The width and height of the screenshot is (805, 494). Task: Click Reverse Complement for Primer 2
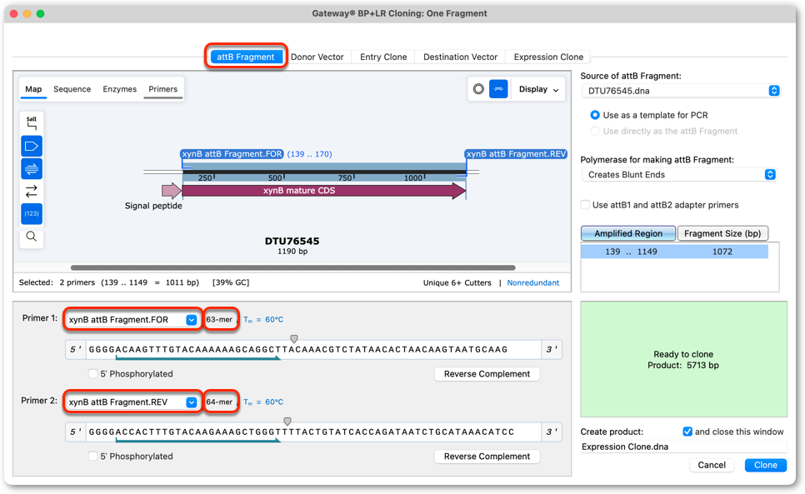487,457
